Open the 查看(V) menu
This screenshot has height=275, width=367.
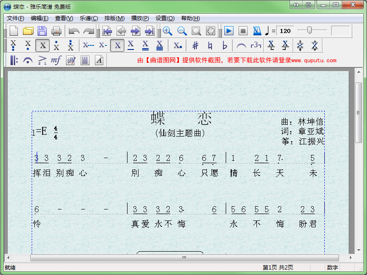pyautogui.click(x=64, y=18)
